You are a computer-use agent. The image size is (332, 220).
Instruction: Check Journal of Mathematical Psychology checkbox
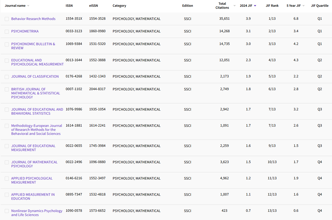[7, 162]
